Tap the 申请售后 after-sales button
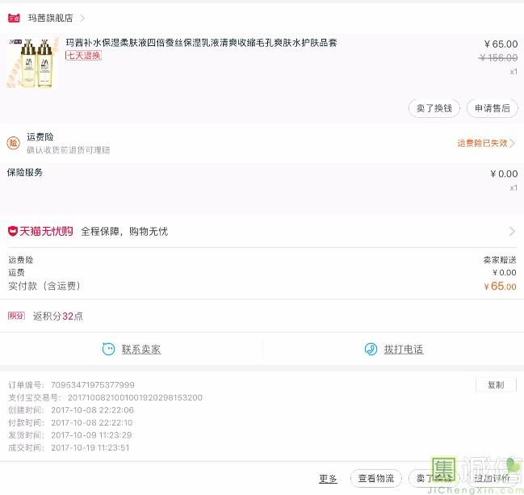 coord(492,108)
